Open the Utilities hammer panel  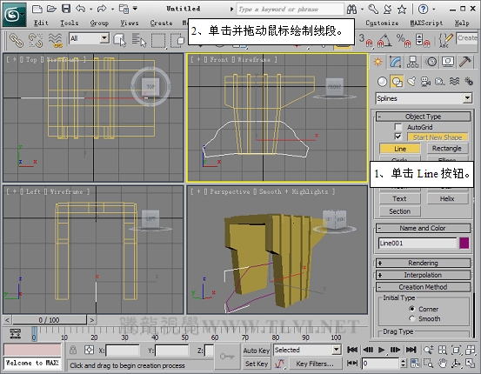(x=464, y=62)
